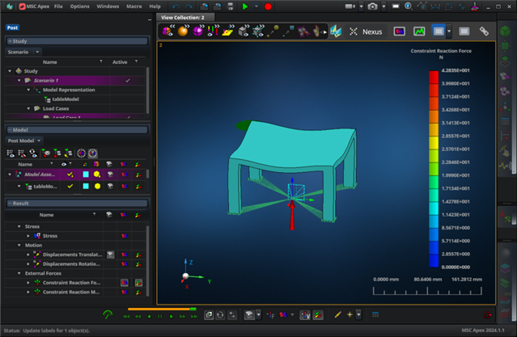Open the Name column filter in Study panel
Screen dimensions: 517x337
pyautogui.click(x=101, y=61)
